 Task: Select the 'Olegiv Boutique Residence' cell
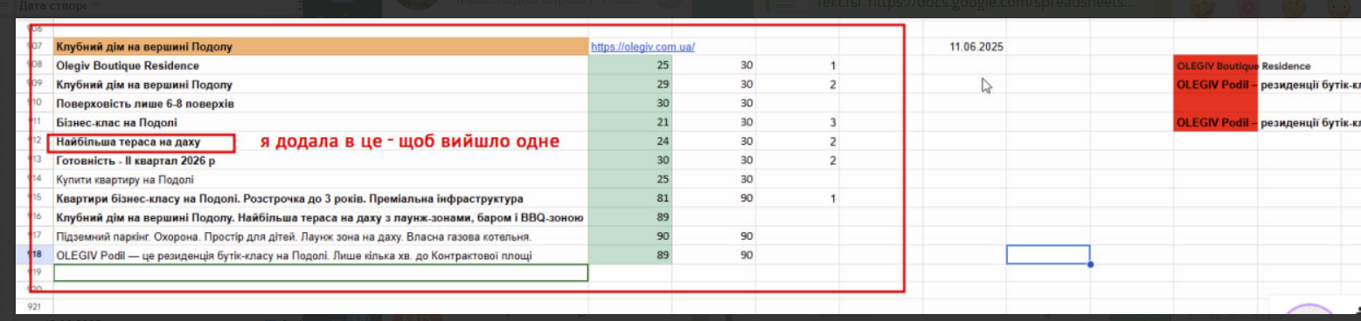(x=321, y=65)
